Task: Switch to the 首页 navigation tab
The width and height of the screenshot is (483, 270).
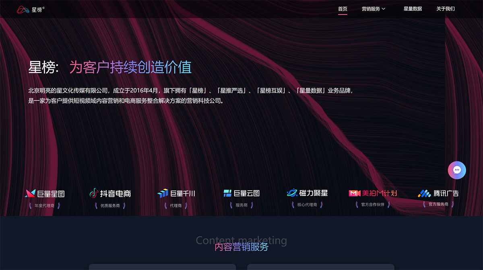Action: 343,8
